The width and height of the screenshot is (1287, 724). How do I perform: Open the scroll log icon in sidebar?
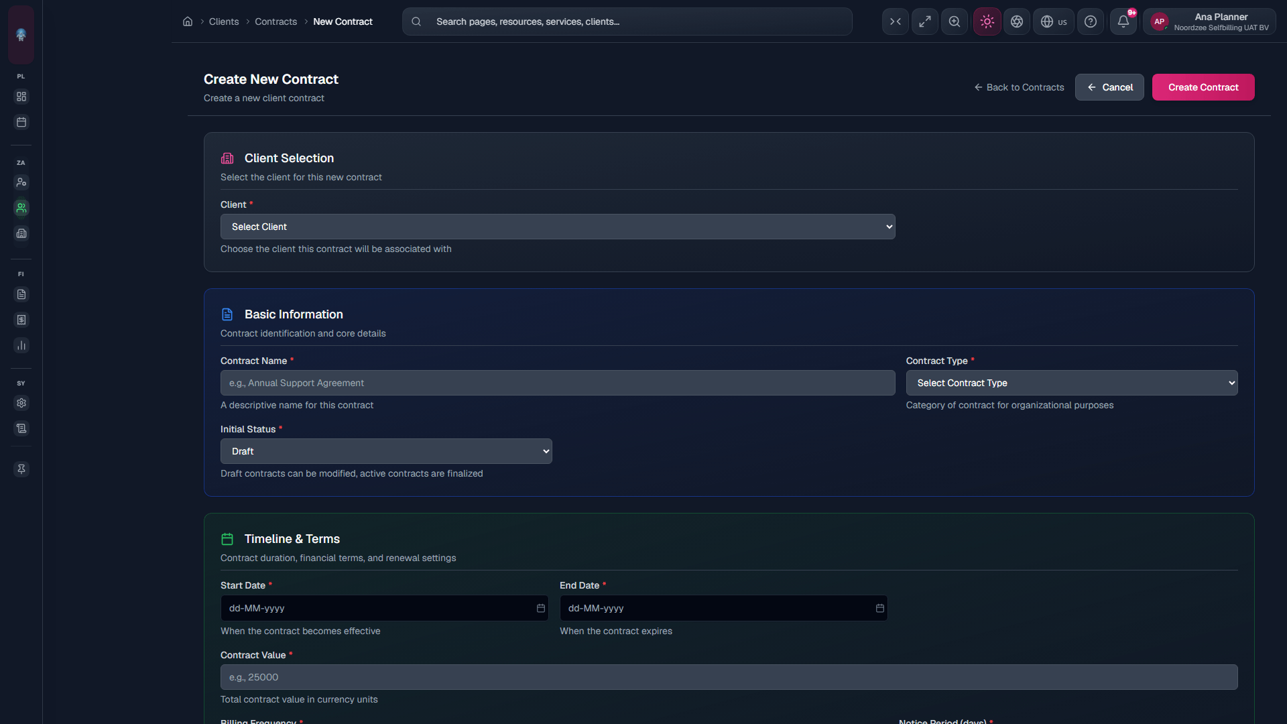click(x=21, y=428)
